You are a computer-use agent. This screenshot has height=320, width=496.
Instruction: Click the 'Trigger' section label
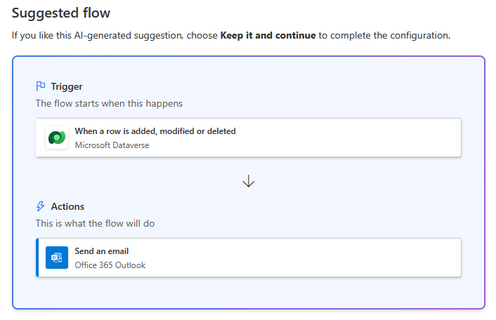point(67,86)
